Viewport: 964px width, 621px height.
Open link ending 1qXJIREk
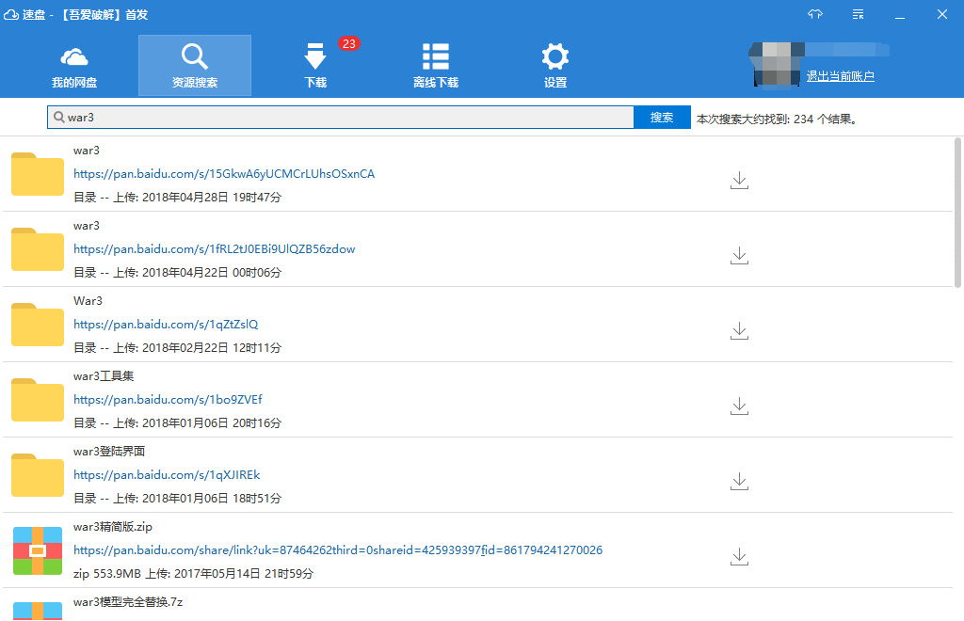click(167, 475)
